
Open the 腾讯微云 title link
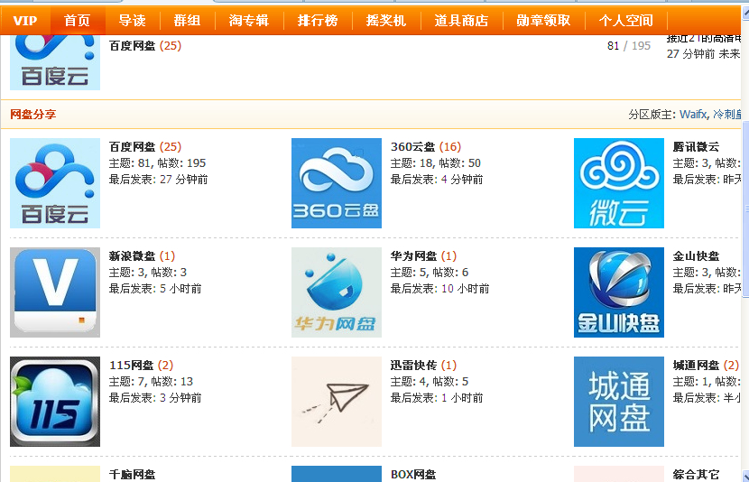pyautogui.click(x=696, y=146)
